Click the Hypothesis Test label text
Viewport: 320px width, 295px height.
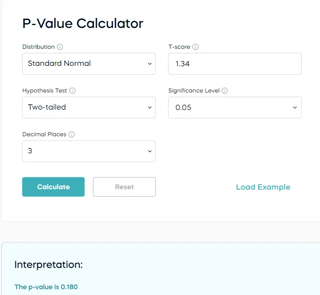(44, 91)
